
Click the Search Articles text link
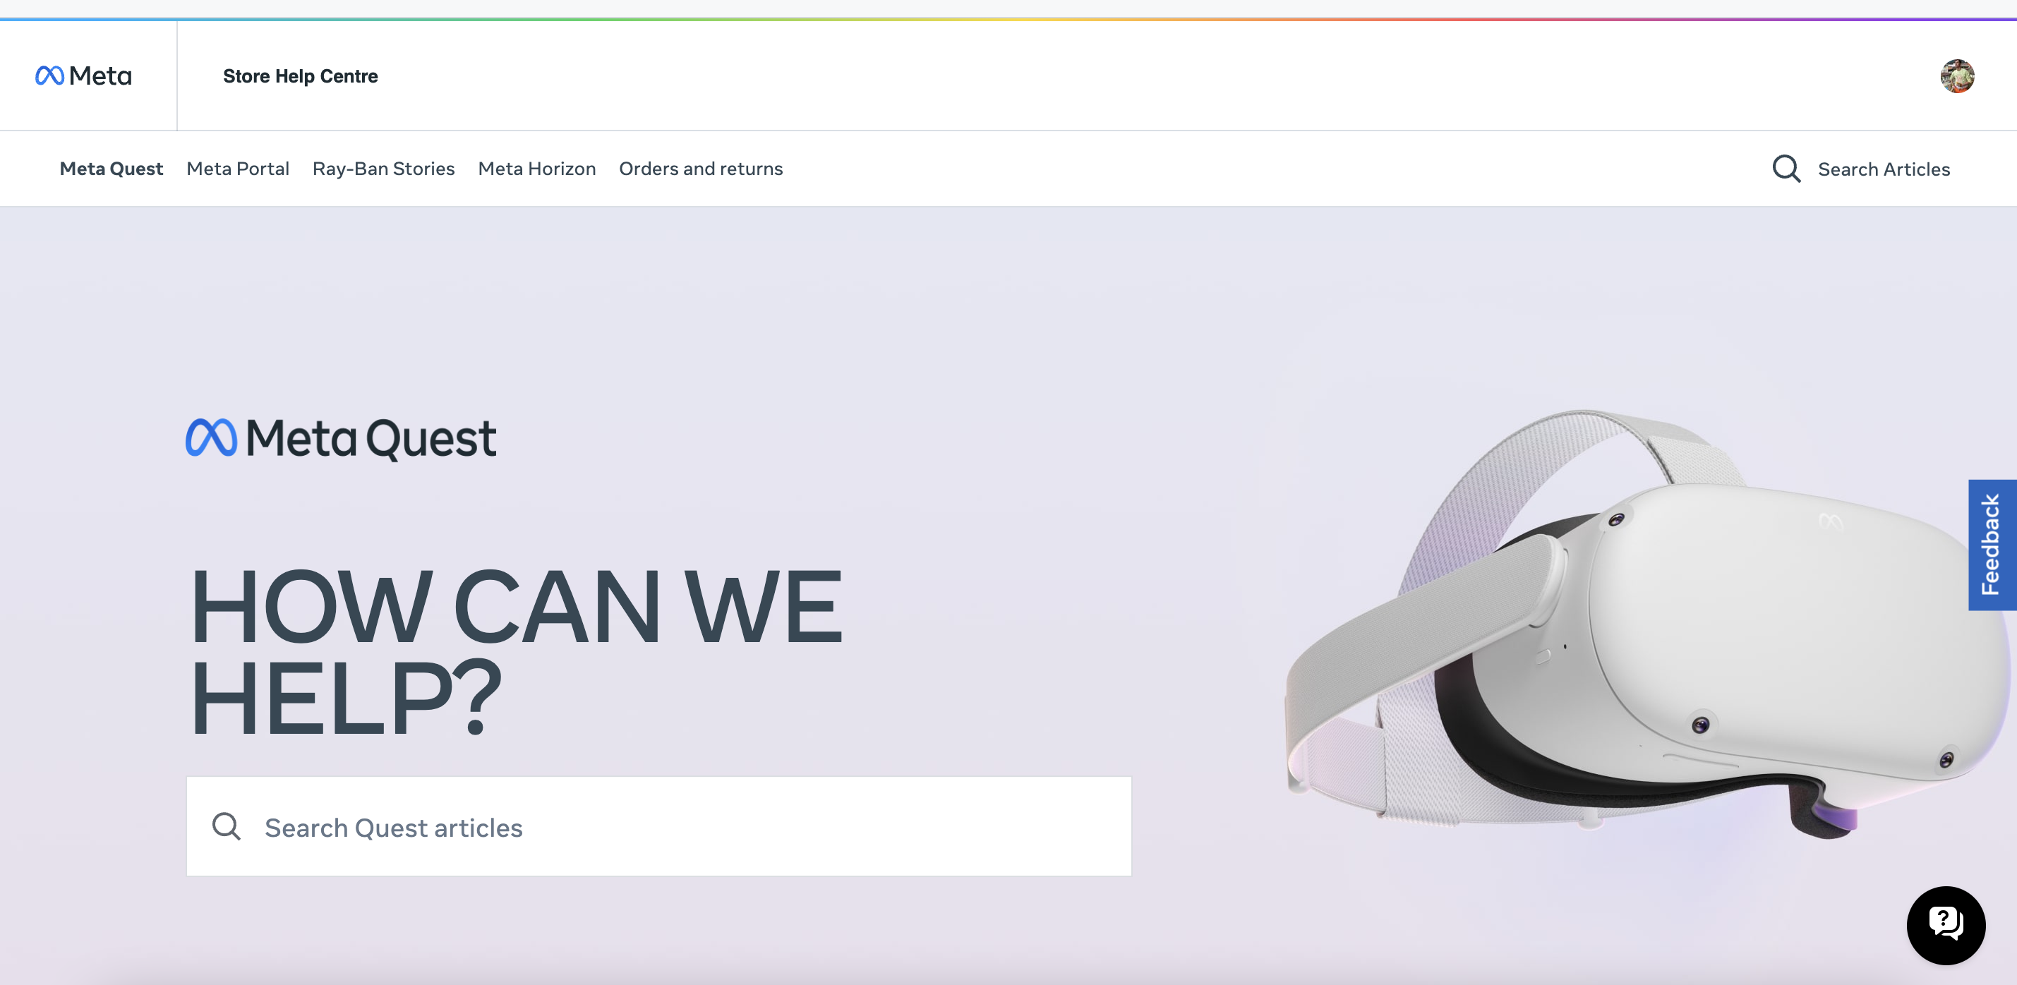[1883, 169]
